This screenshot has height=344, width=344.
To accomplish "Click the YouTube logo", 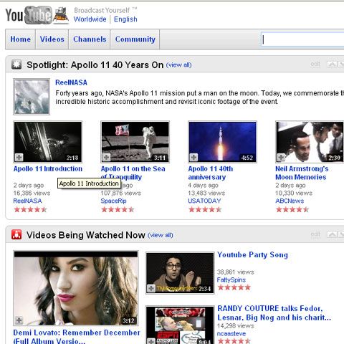I will tap(29, 15).
